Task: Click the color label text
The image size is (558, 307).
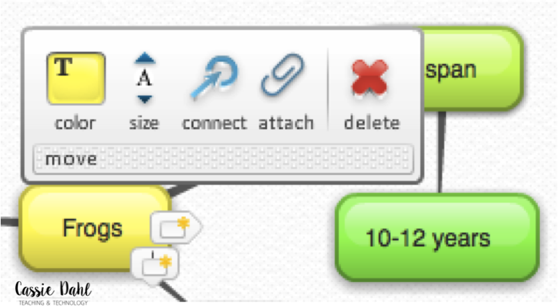Action: click(75, 124)
